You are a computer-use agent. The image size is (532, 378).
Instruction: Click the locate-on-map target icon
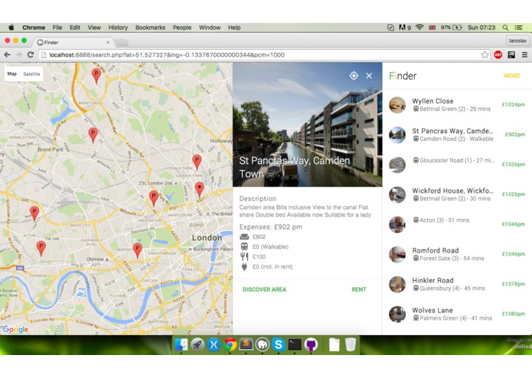(354, 76)
